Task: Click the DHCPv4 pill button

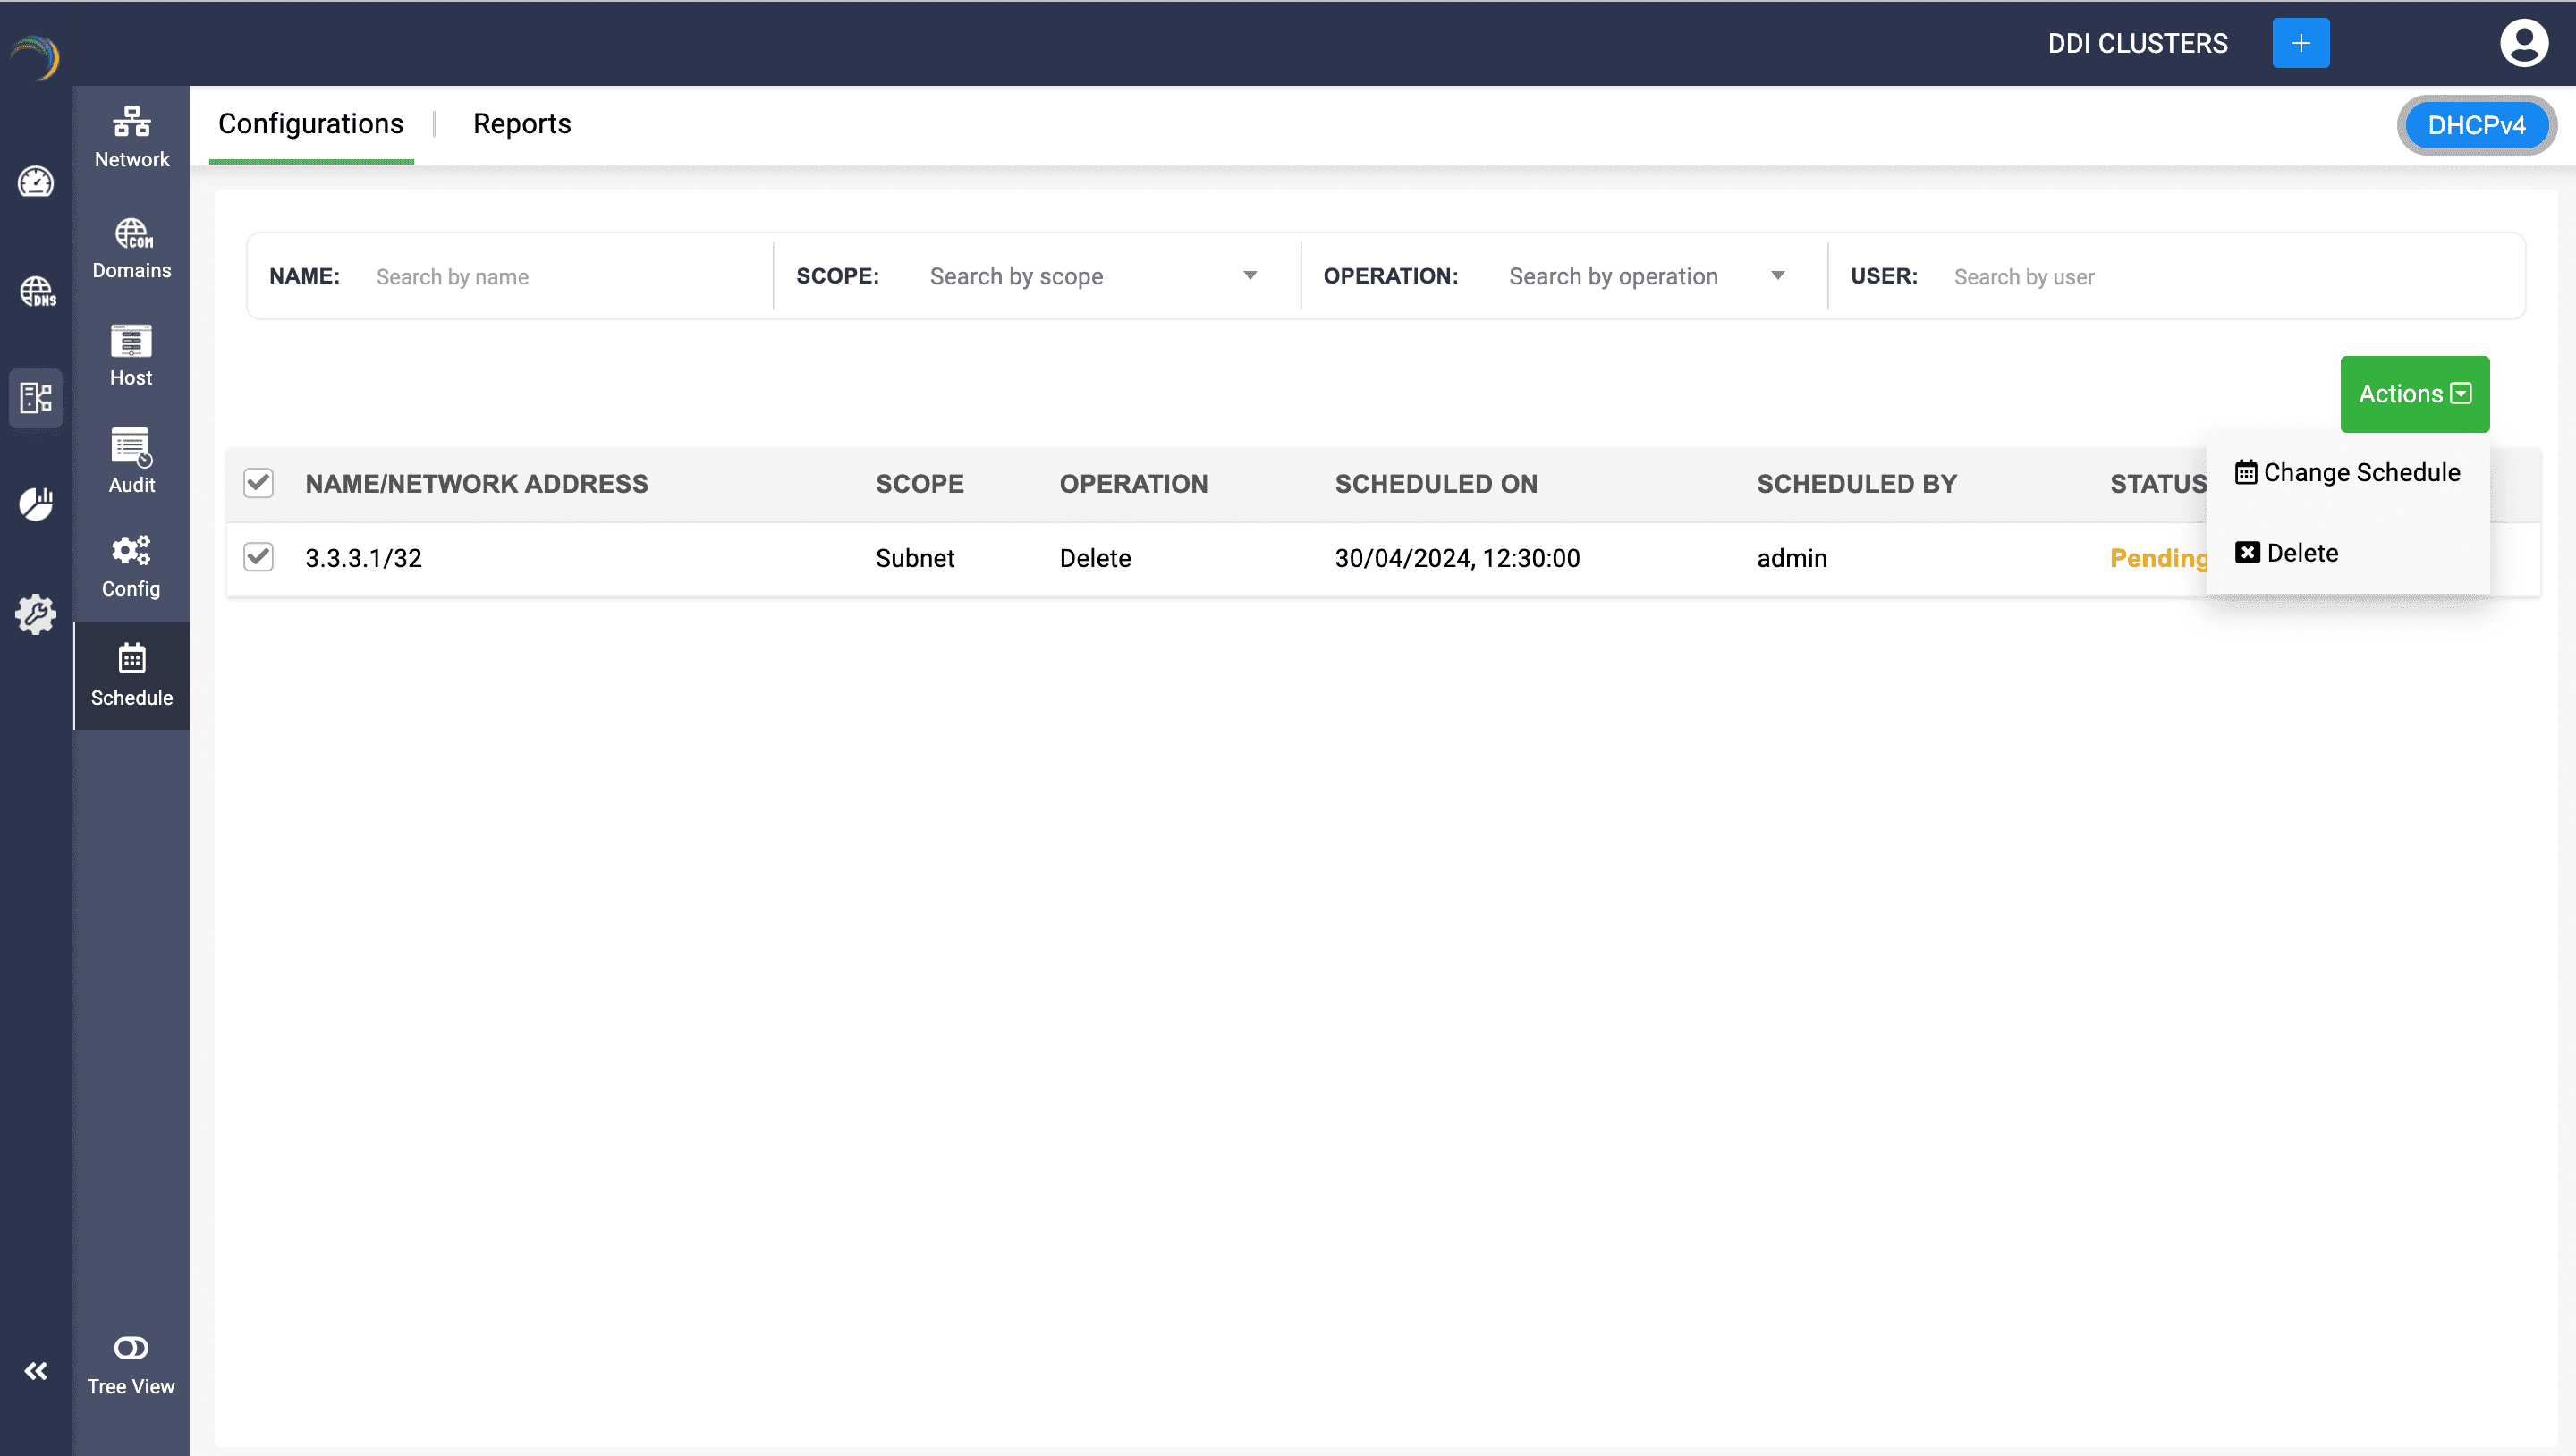Action: pyautogui.click(x=2476, y=125)
